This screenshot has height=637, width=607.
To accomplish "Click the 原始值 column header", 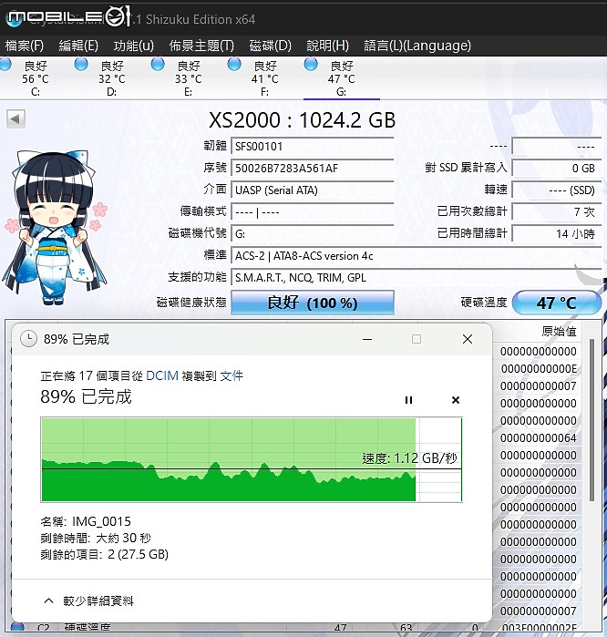I will (x=559, y=332).
